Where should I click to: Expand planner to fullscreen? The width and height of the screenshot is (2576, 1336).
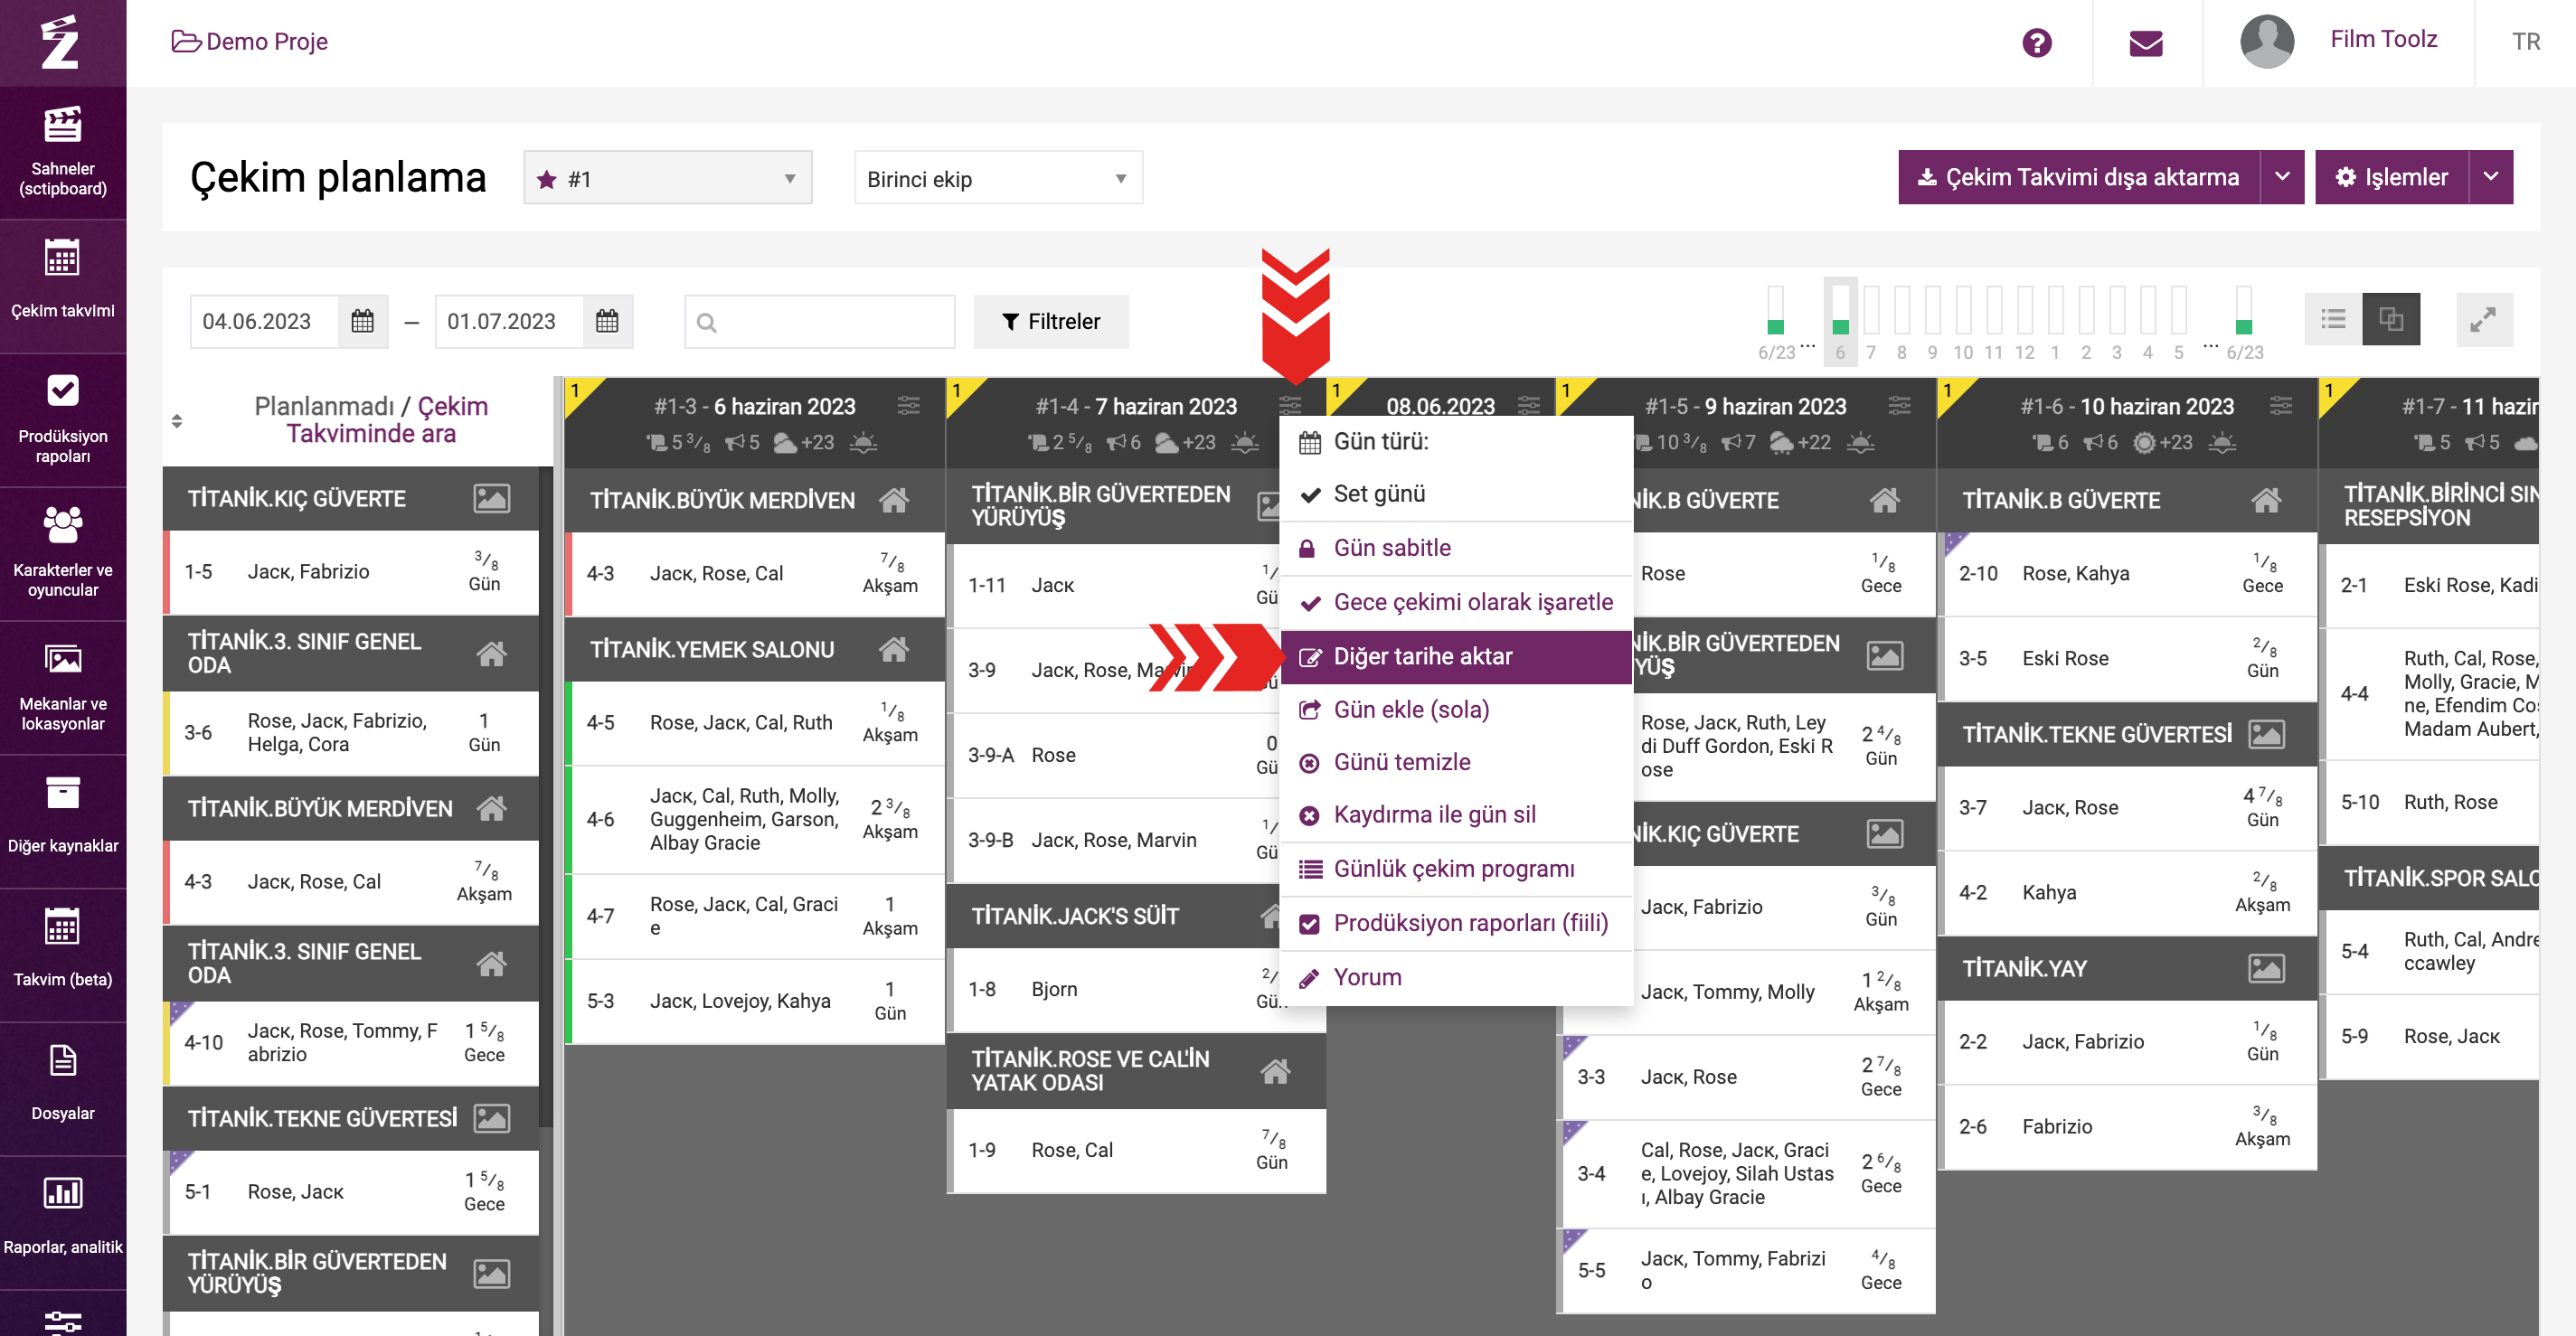(2484, 320)
